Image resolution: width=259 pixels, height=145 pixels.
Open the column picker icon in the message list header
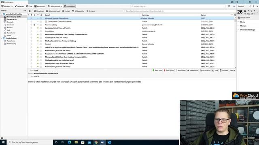235,15
